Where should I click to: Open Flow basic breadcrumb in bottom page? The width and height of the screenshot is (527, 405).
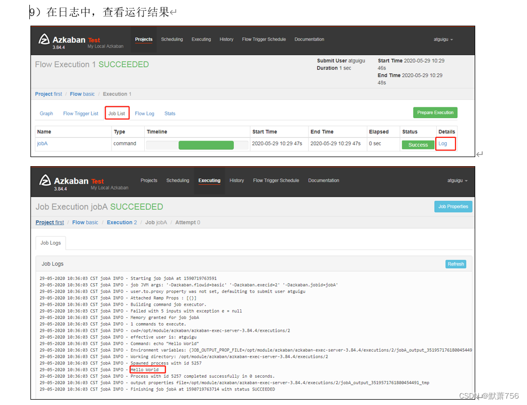coord(85,223)
